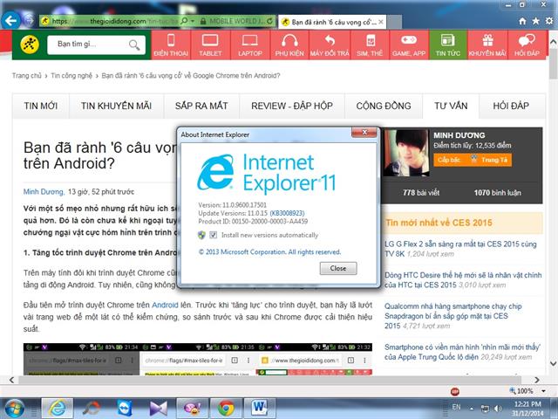The width and height of the screenshot is (558, 419).
Task: Switch to the REVIEW - ĐẬP HỘP tab
Action: click(x=292, y=106)
